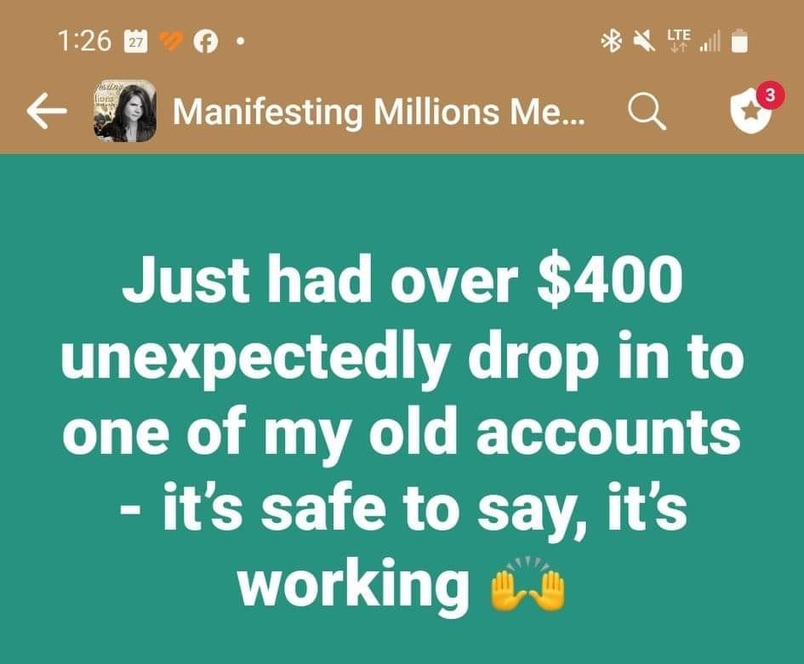This screenshot has height=664, width=804.
Task: Tap the 1:26 clock display
Action: tap(85, 42)
